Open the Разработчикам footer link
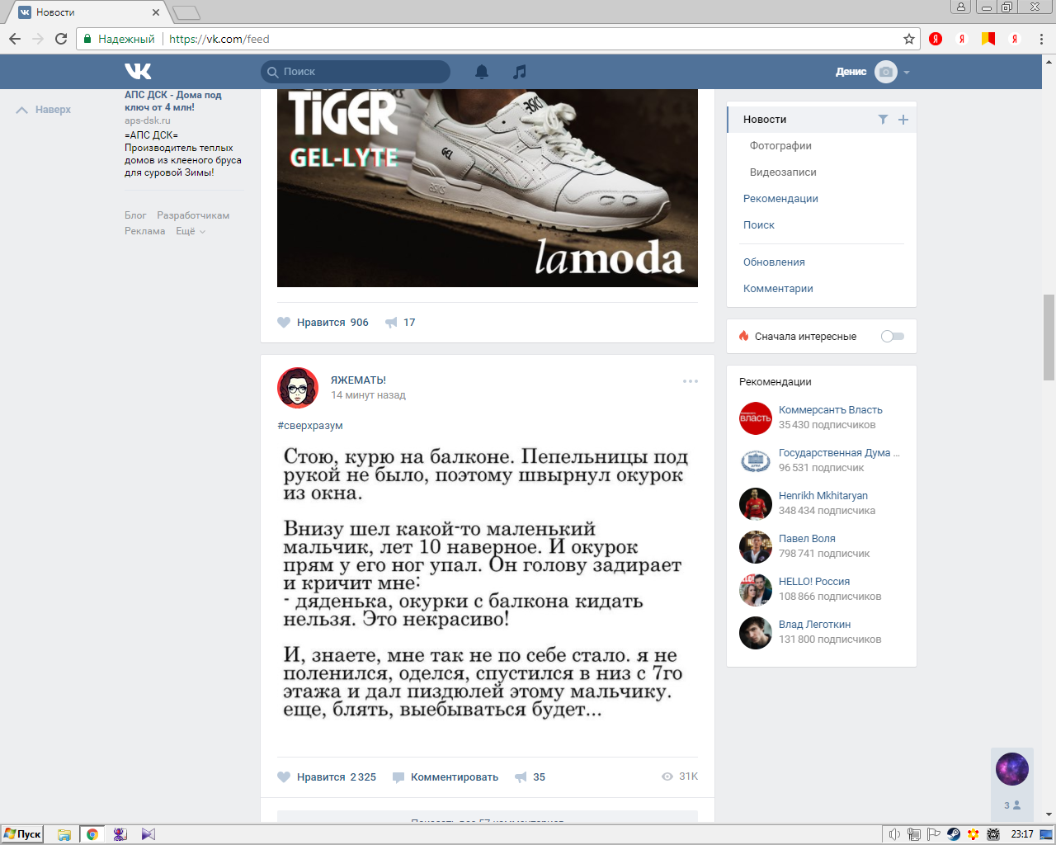Image resolution: width=1056 pixels, height=845 pixels. tap(193, 215)
